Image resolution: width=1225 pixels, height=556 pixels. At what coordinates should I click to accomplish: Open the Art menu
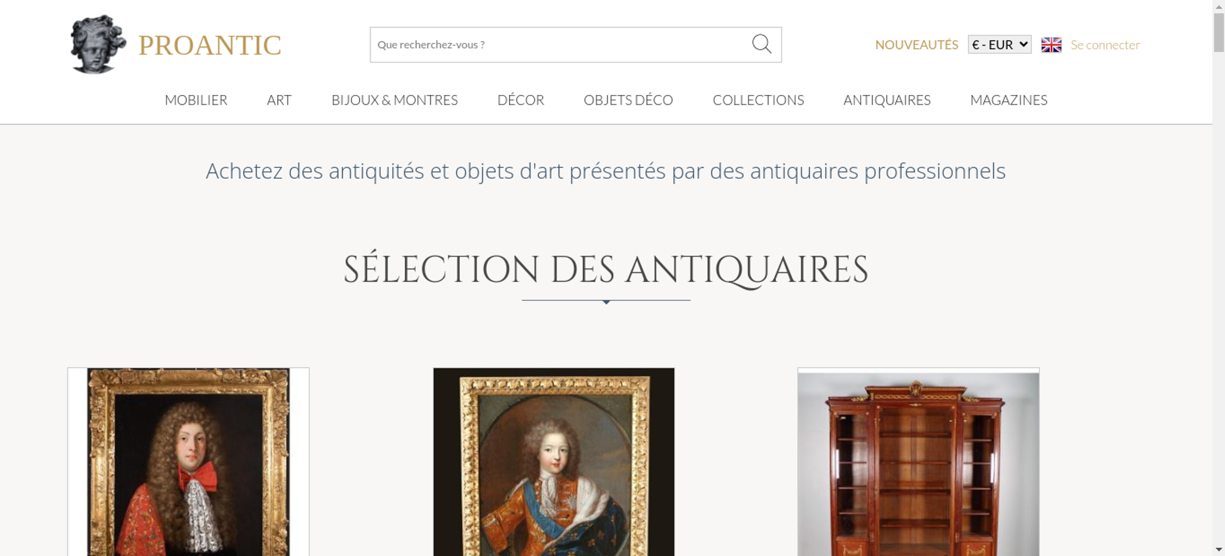click(279, 100)
